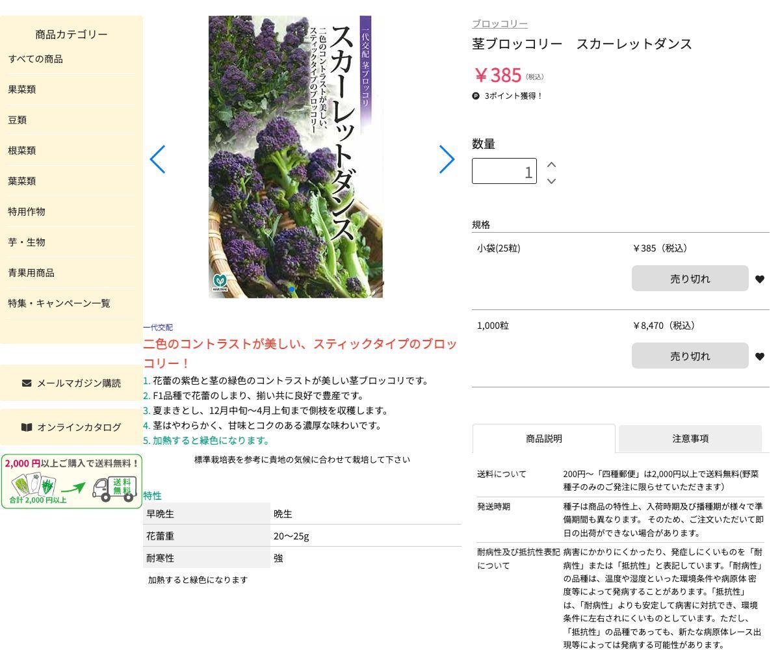Click the 数量 quantity input field
Viewport: 780px width, 650px height.
(504, 172)
